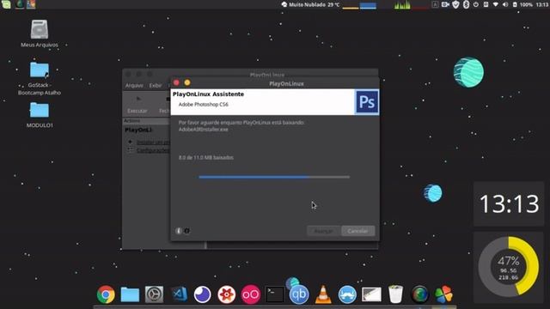Click the 47% disk usage ring widget
The image size is (550, 309).
509,267
